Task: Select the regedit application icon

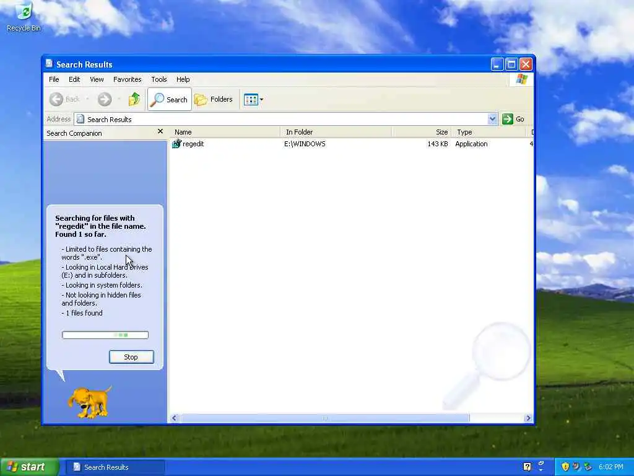Action: coord(176,144)
